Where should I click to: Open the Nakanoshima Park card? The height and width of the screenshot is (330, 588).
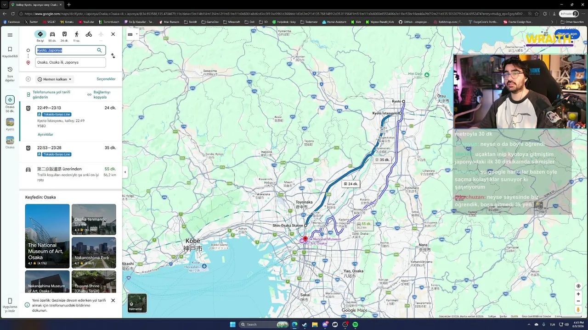tap(94, 253)
